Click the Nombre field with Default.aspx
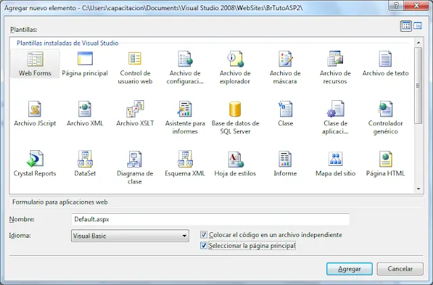433x285 pixels. (210, 219)
